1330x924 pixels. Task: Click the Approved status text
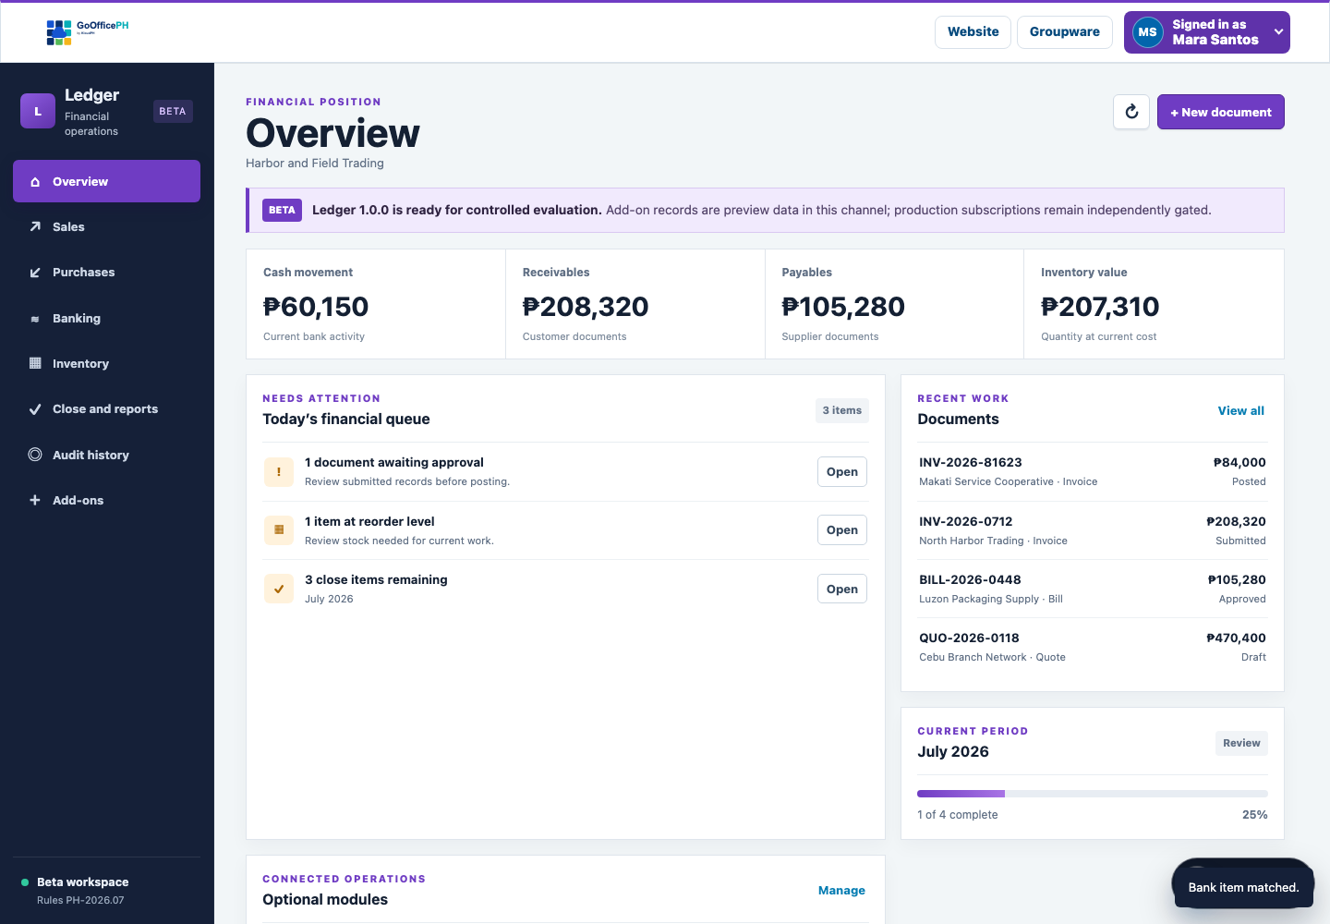[1242, 599]
